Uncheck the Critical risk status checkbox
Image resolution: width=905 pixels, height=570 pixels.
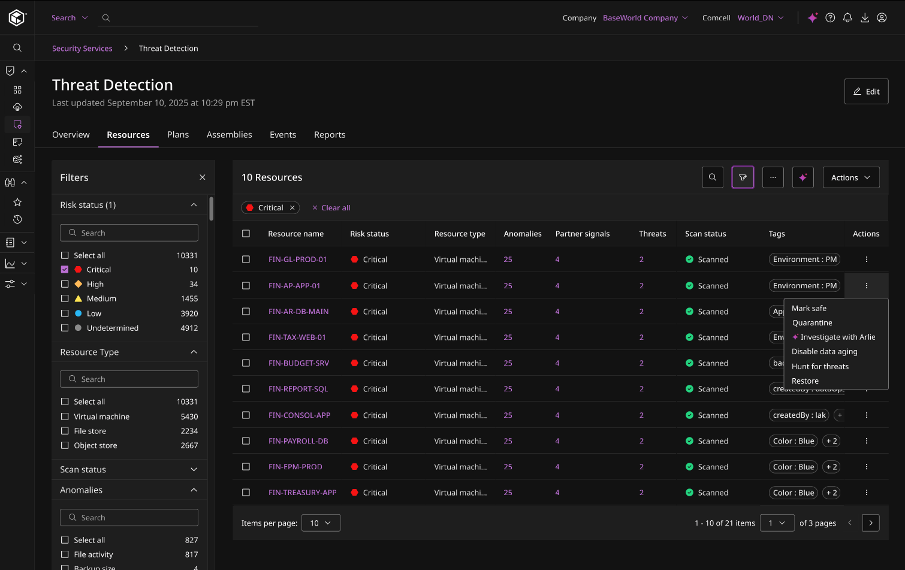coord(65,270)
